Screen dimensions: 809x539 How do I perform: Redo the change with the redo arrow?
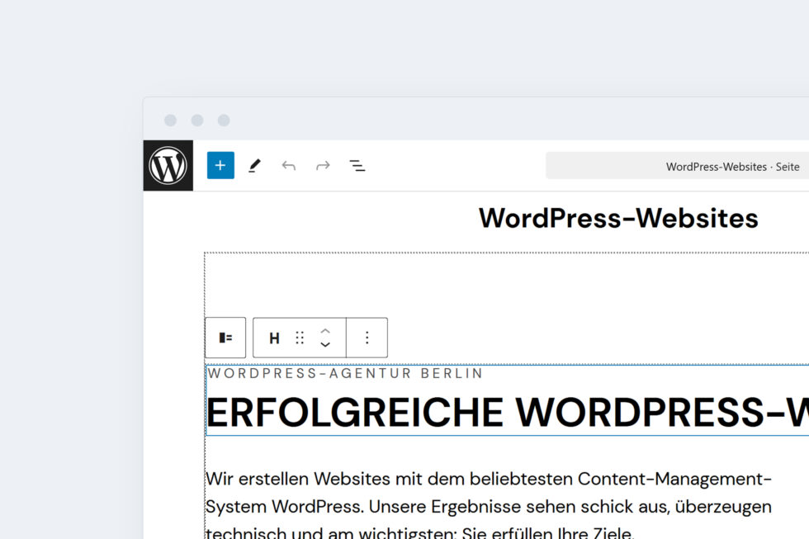tap(323, 166)
